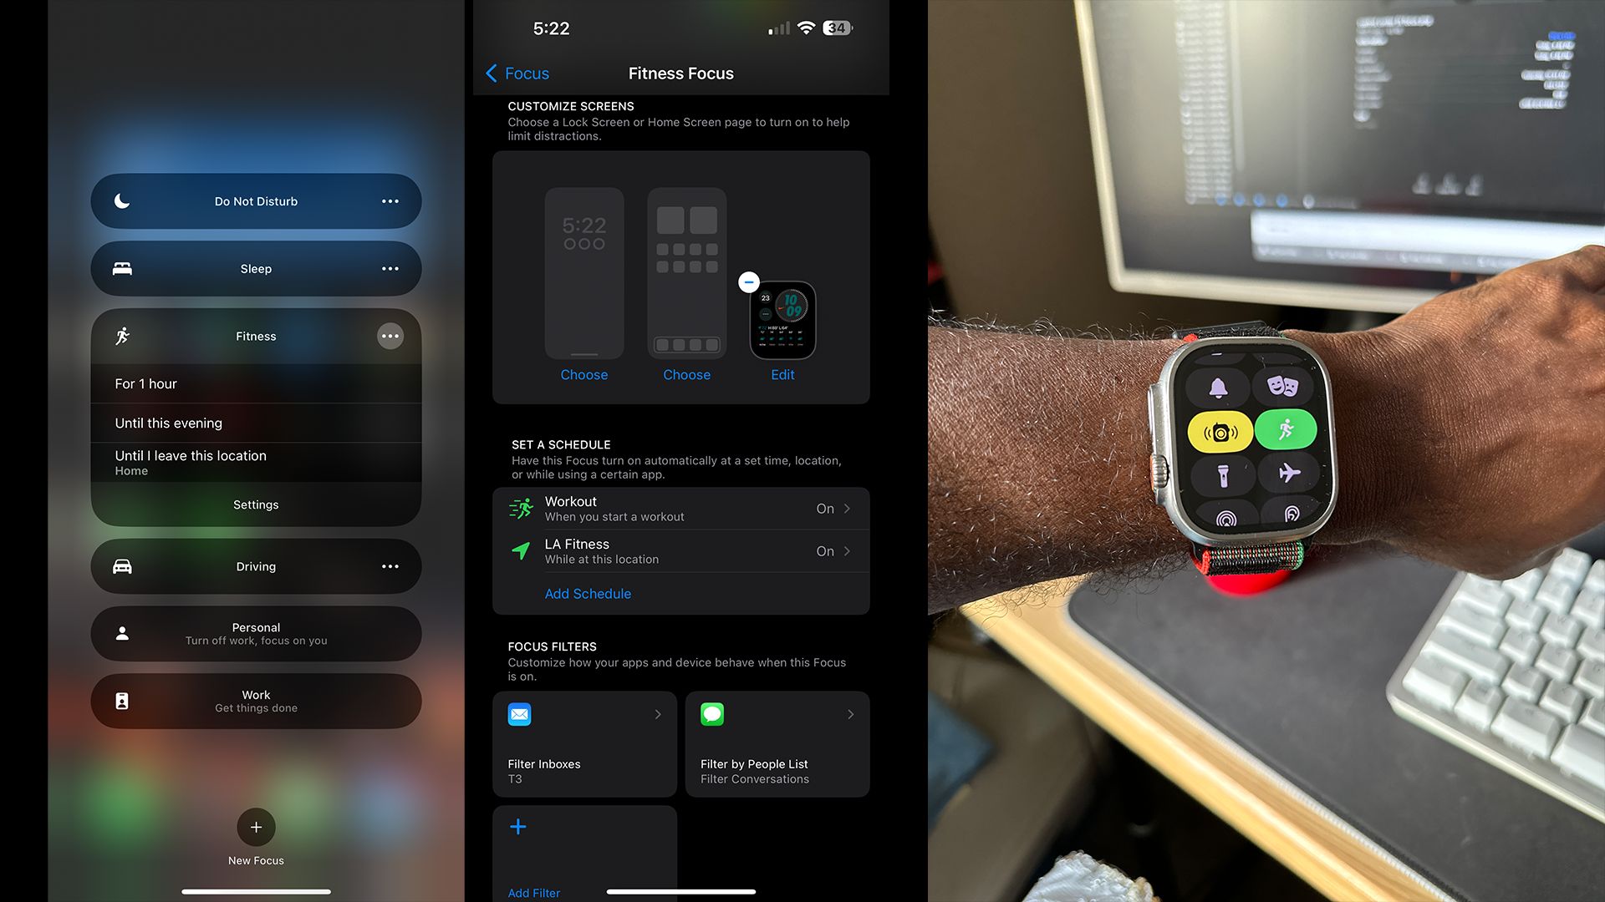Screen dimensions: 1605x902
Task: Select Until this evening option
Action: [x=256, y=422]
